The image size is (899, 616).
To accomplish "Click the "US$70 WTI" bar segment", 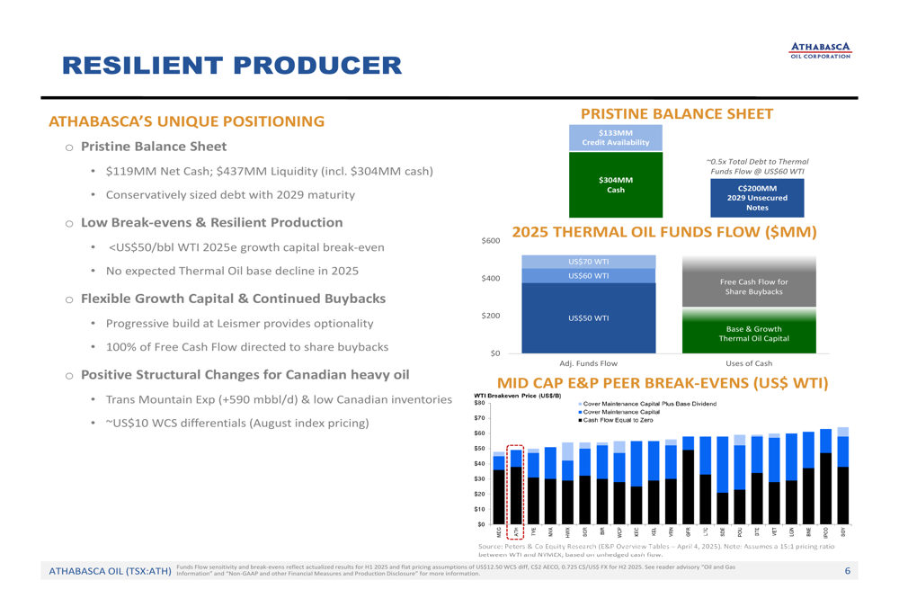I will pyautogui.click(x=589, y=262).
